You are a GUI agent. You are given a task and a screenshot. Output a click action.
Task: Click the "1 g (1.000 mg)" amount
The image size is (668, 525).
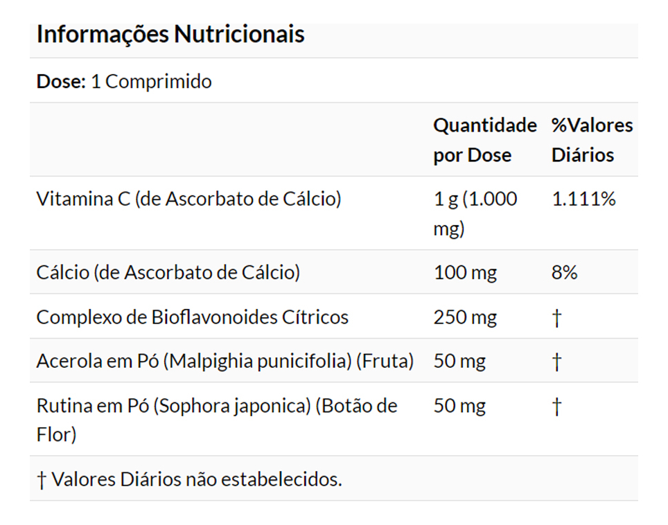pos(475,213)
